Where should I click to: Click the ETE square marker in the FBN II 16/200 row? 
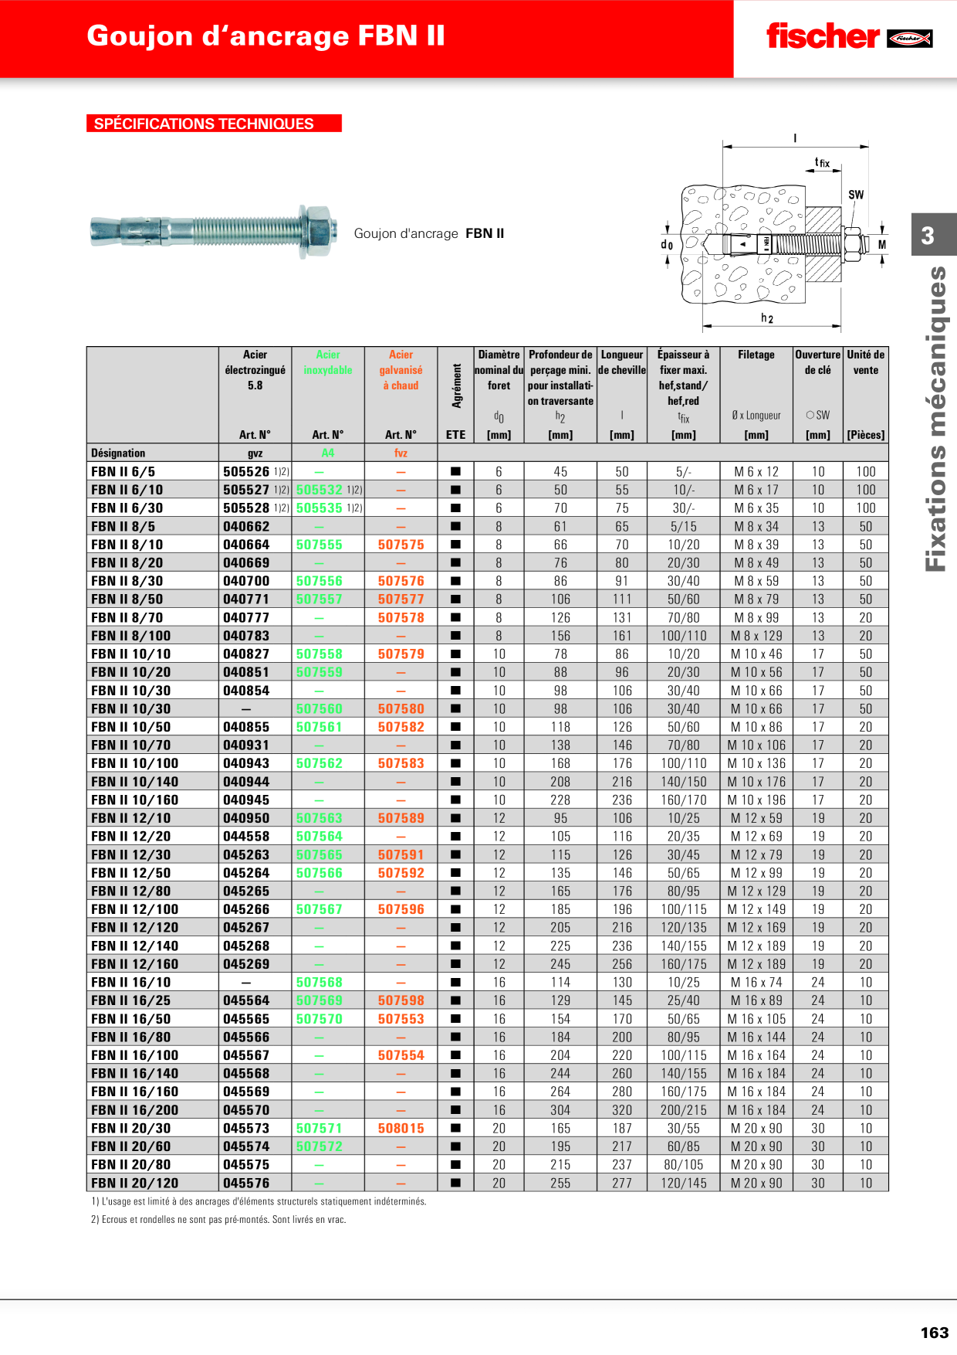click(x=455, y=1110)
